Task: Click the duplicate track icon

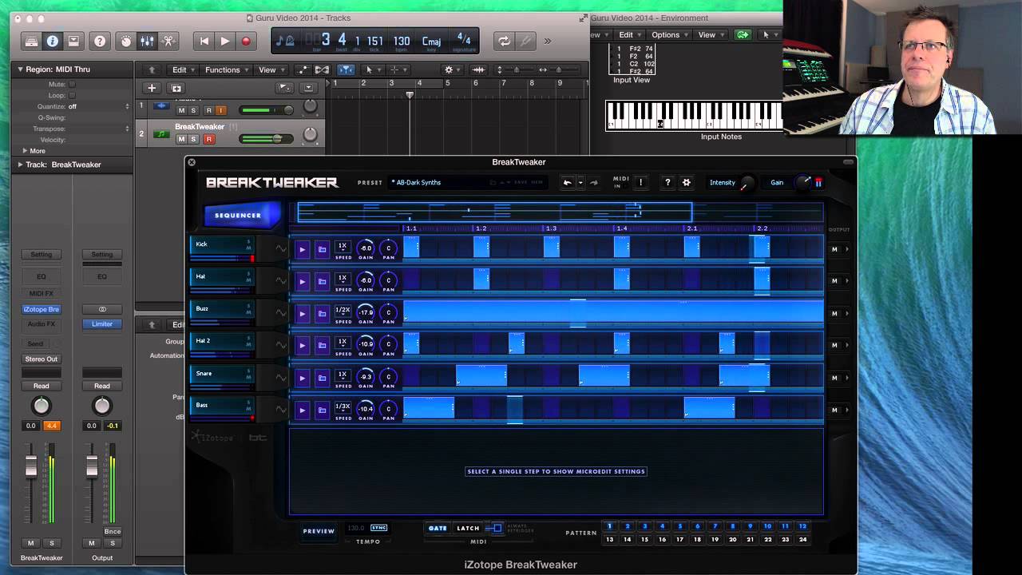Action: [x=176, y=88]
